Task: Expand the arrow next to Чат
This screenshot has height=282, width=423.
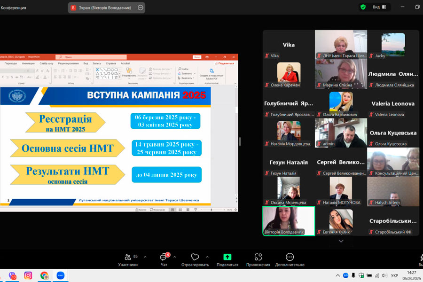Action: click(175, 257)
